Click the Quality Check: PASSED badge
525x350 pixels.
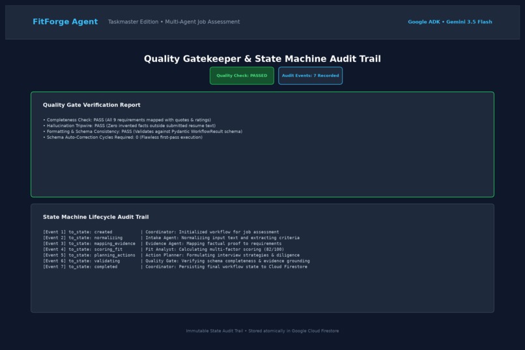coord(242,76)
